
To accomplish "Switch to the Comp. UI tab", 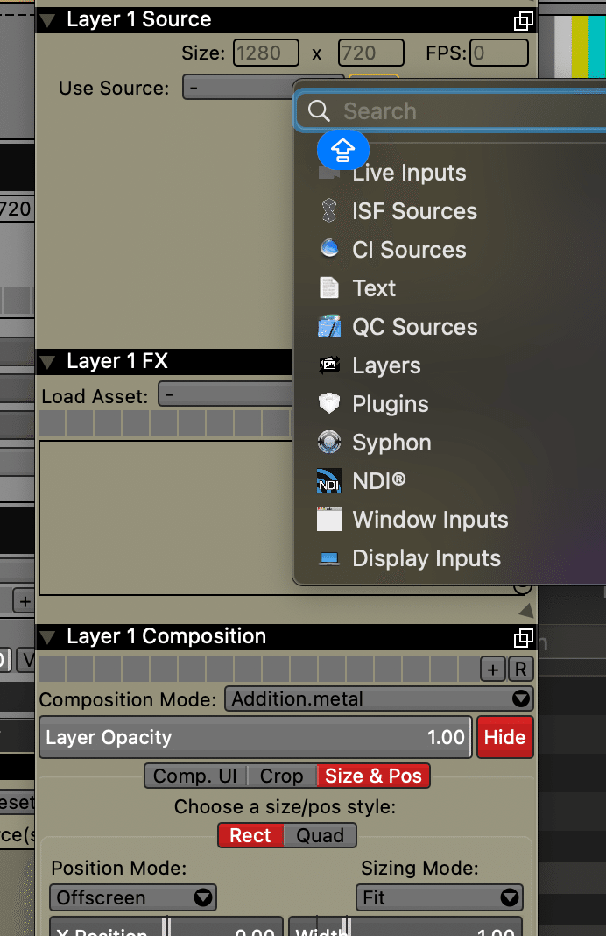I will [x=194, y=776].
